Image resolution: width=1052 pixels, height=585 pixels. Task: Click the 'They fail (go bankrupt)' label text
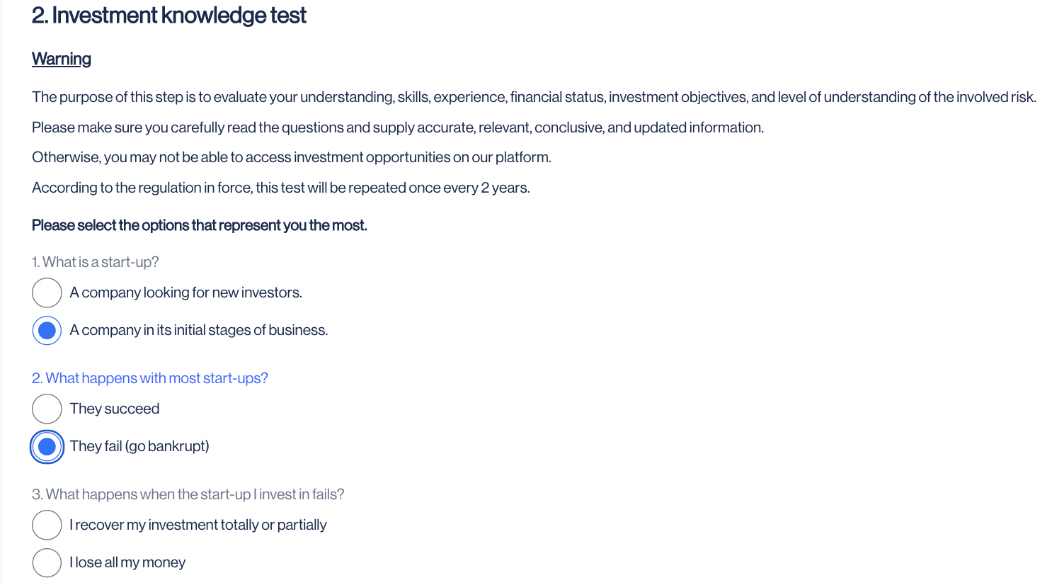pos(139,446)
